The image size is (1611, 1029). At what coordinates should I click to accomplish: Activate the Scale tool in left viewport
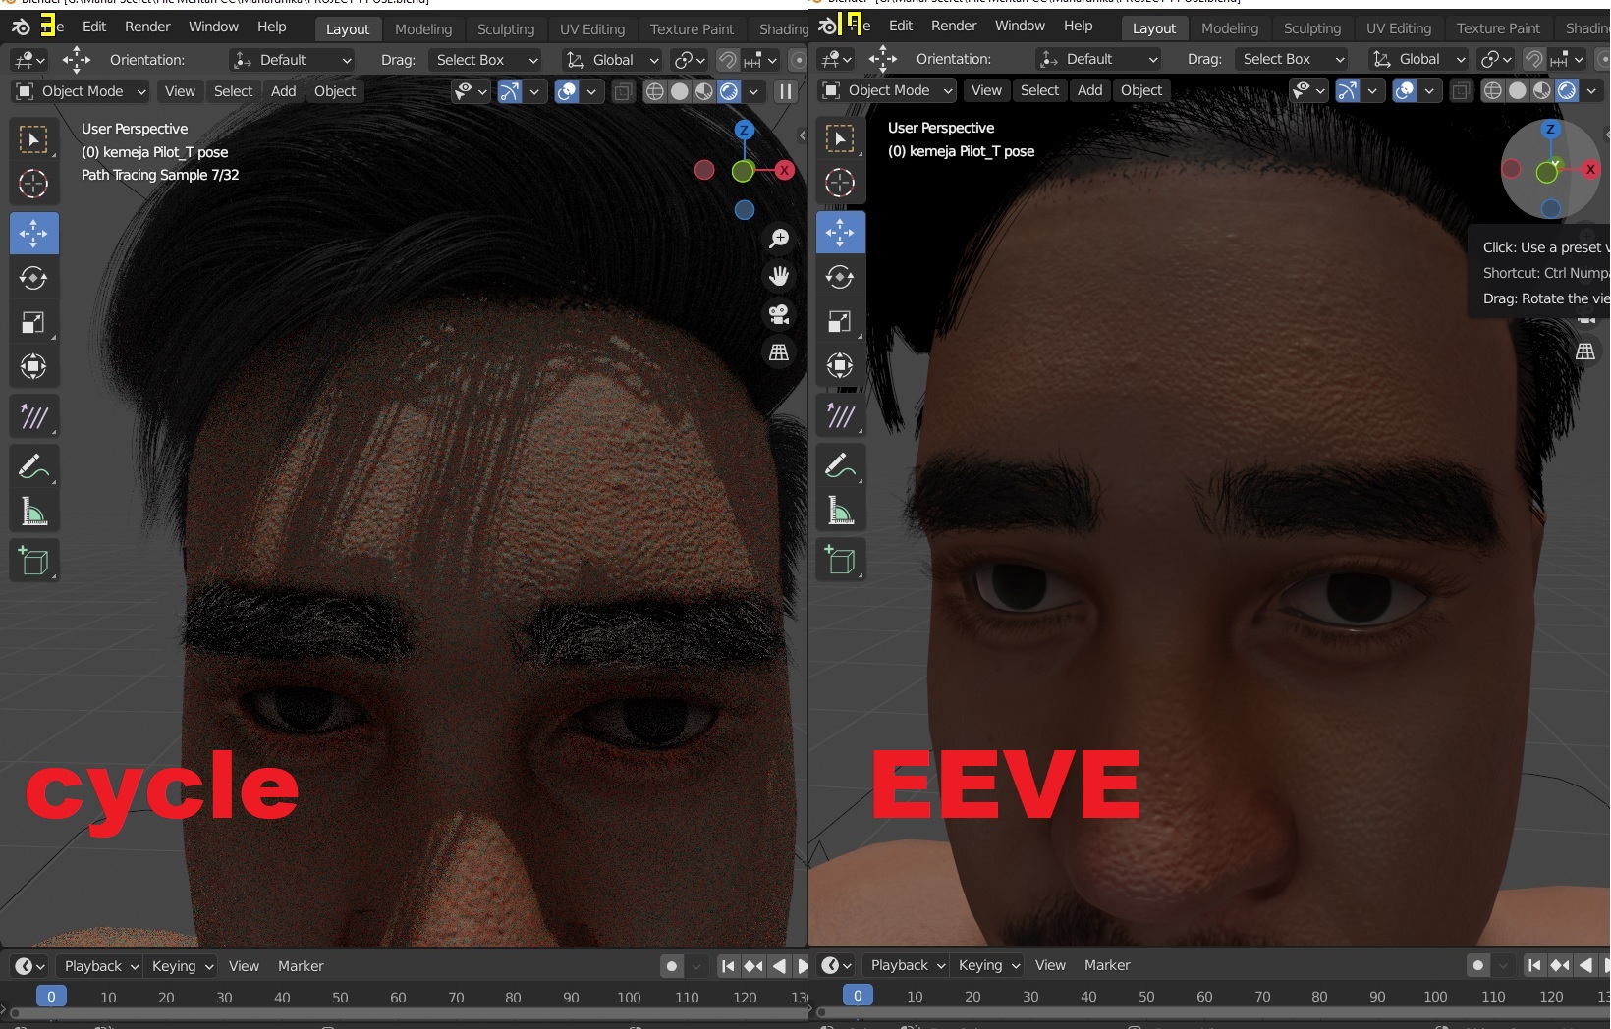pyautogui.click(x=33, y=322)
